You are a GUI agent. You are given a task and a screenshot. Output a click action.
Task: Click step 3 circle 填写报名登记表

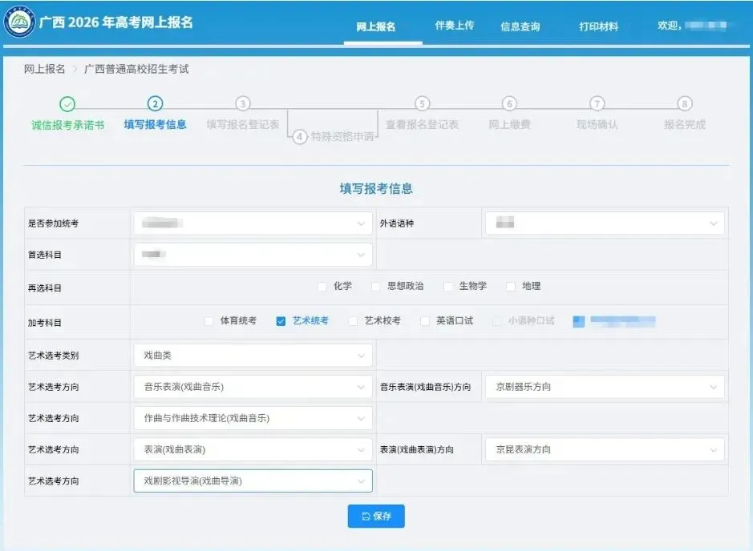242,103
